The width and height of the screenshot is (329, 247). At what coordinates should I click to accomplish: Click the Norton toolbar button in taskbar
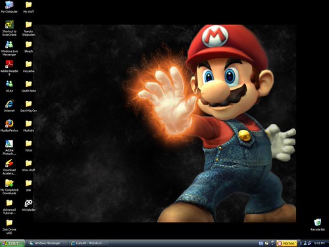(286, 243)
